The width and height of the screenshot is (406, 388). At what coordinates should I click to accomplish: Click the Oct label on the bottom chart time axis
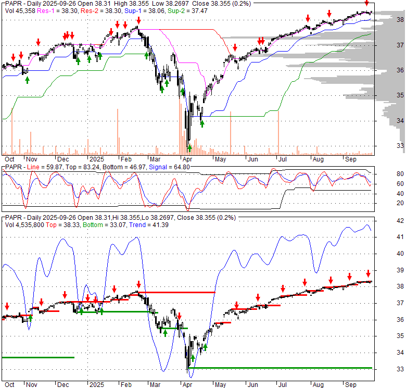[9, 385]
